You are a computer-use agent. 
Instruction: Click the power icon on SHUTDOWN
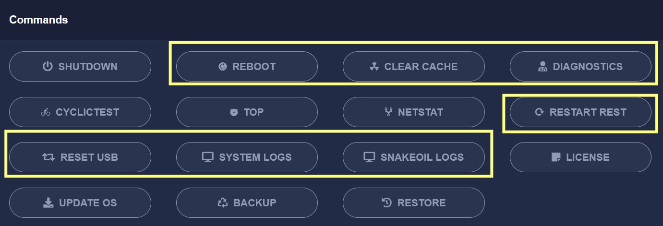tap(47, 66)
